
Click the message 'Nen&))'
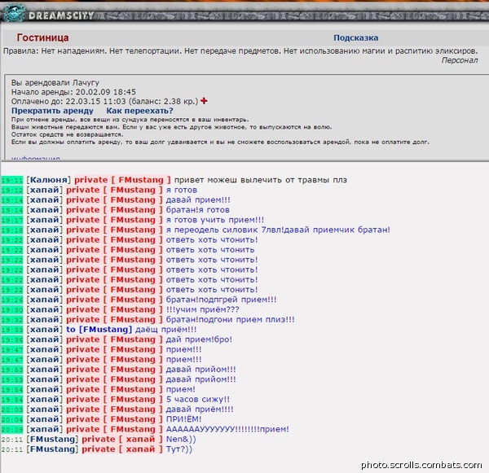pyautogui.click(x=181, y=440)
